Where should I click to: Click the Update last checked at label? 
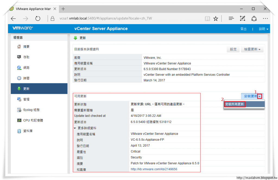coord(90,116)
